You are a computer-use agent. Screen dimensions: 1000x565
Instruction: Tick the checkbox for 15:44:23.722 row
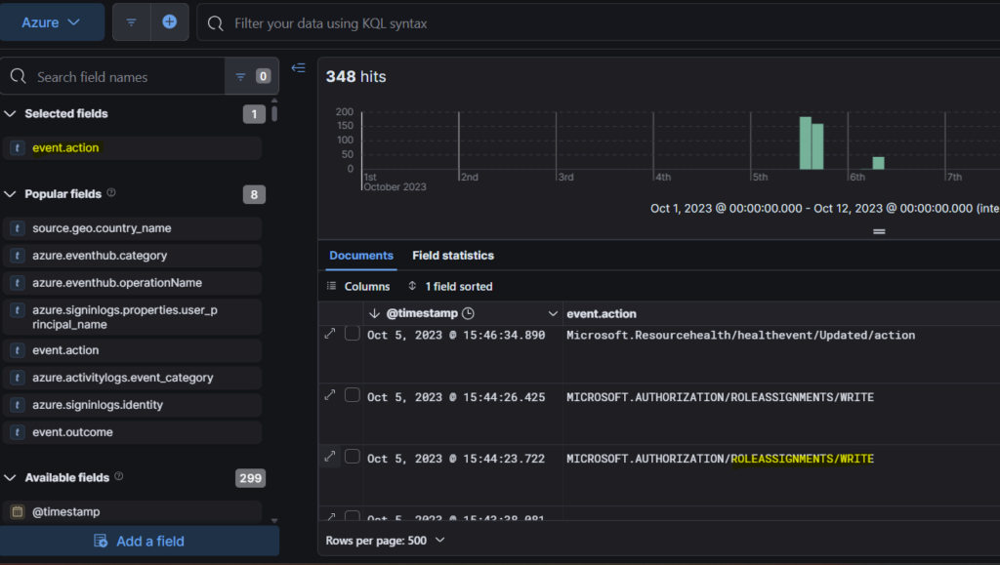pos(352,457)
